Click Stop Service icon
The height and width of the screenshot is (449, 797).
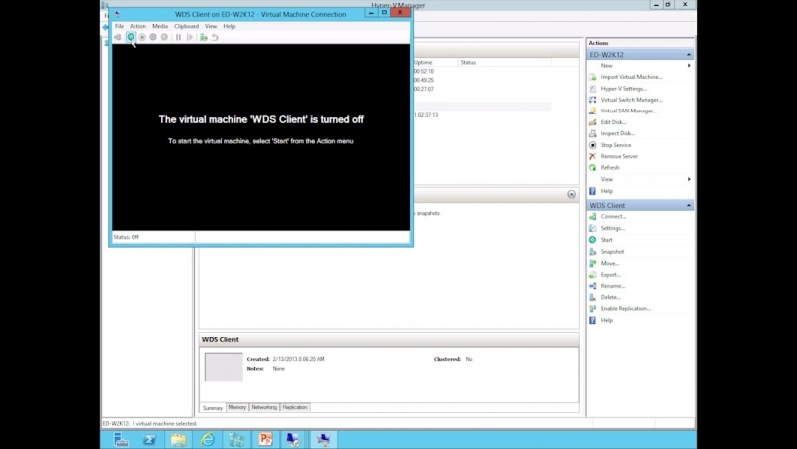tap(592, 145)
